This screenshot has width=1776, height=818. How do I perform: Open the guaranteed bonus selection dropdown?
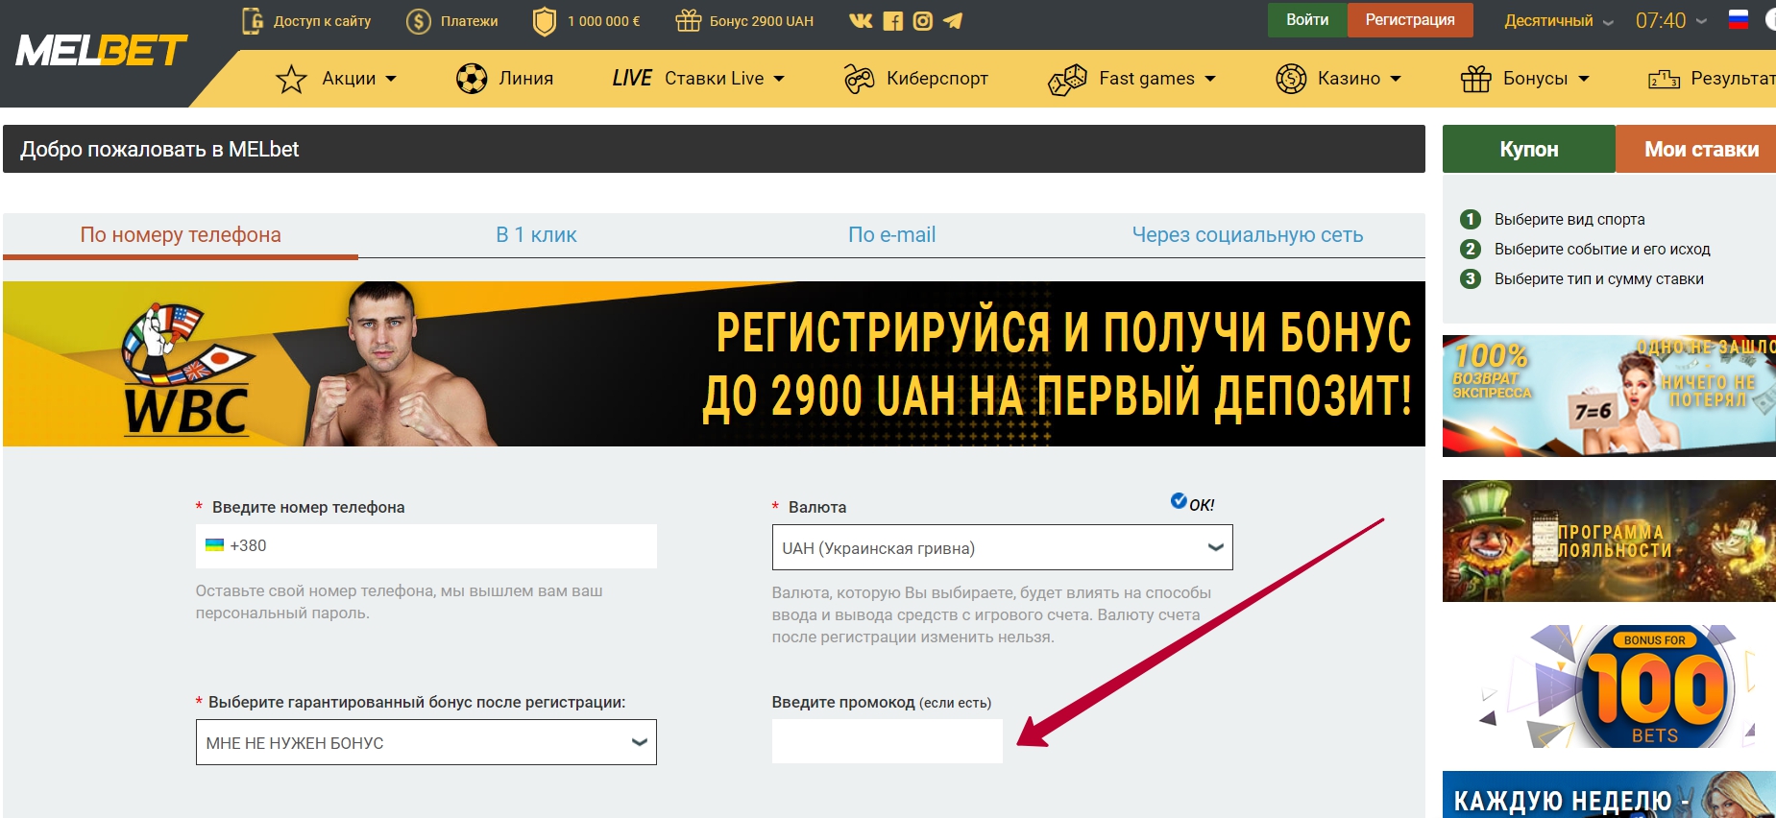[x=426, y=742]
